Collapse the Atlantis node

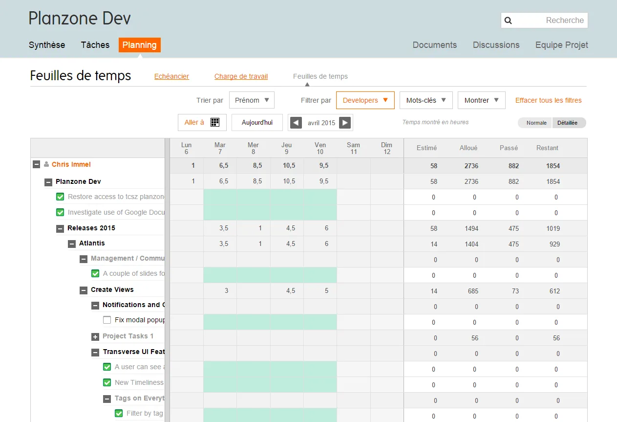click(72, 244)
